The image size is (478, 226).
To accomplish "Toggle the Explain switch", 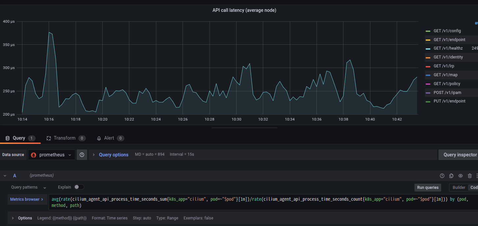I will coord(79,187).
